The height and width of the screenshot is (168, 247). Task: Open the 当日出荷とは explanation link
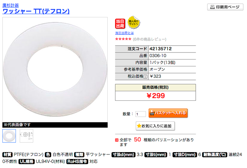(124, 33)
